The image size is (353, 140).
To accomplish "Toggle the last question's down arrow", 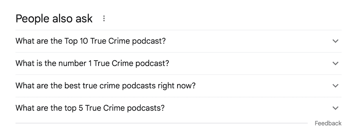I will coord(335,108).
